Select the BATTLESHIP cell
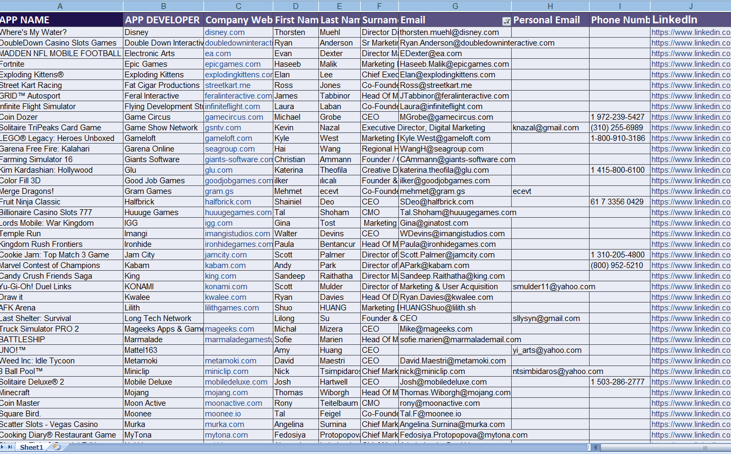Viewport: 731px width, 454px height. [x=61, y=340]
